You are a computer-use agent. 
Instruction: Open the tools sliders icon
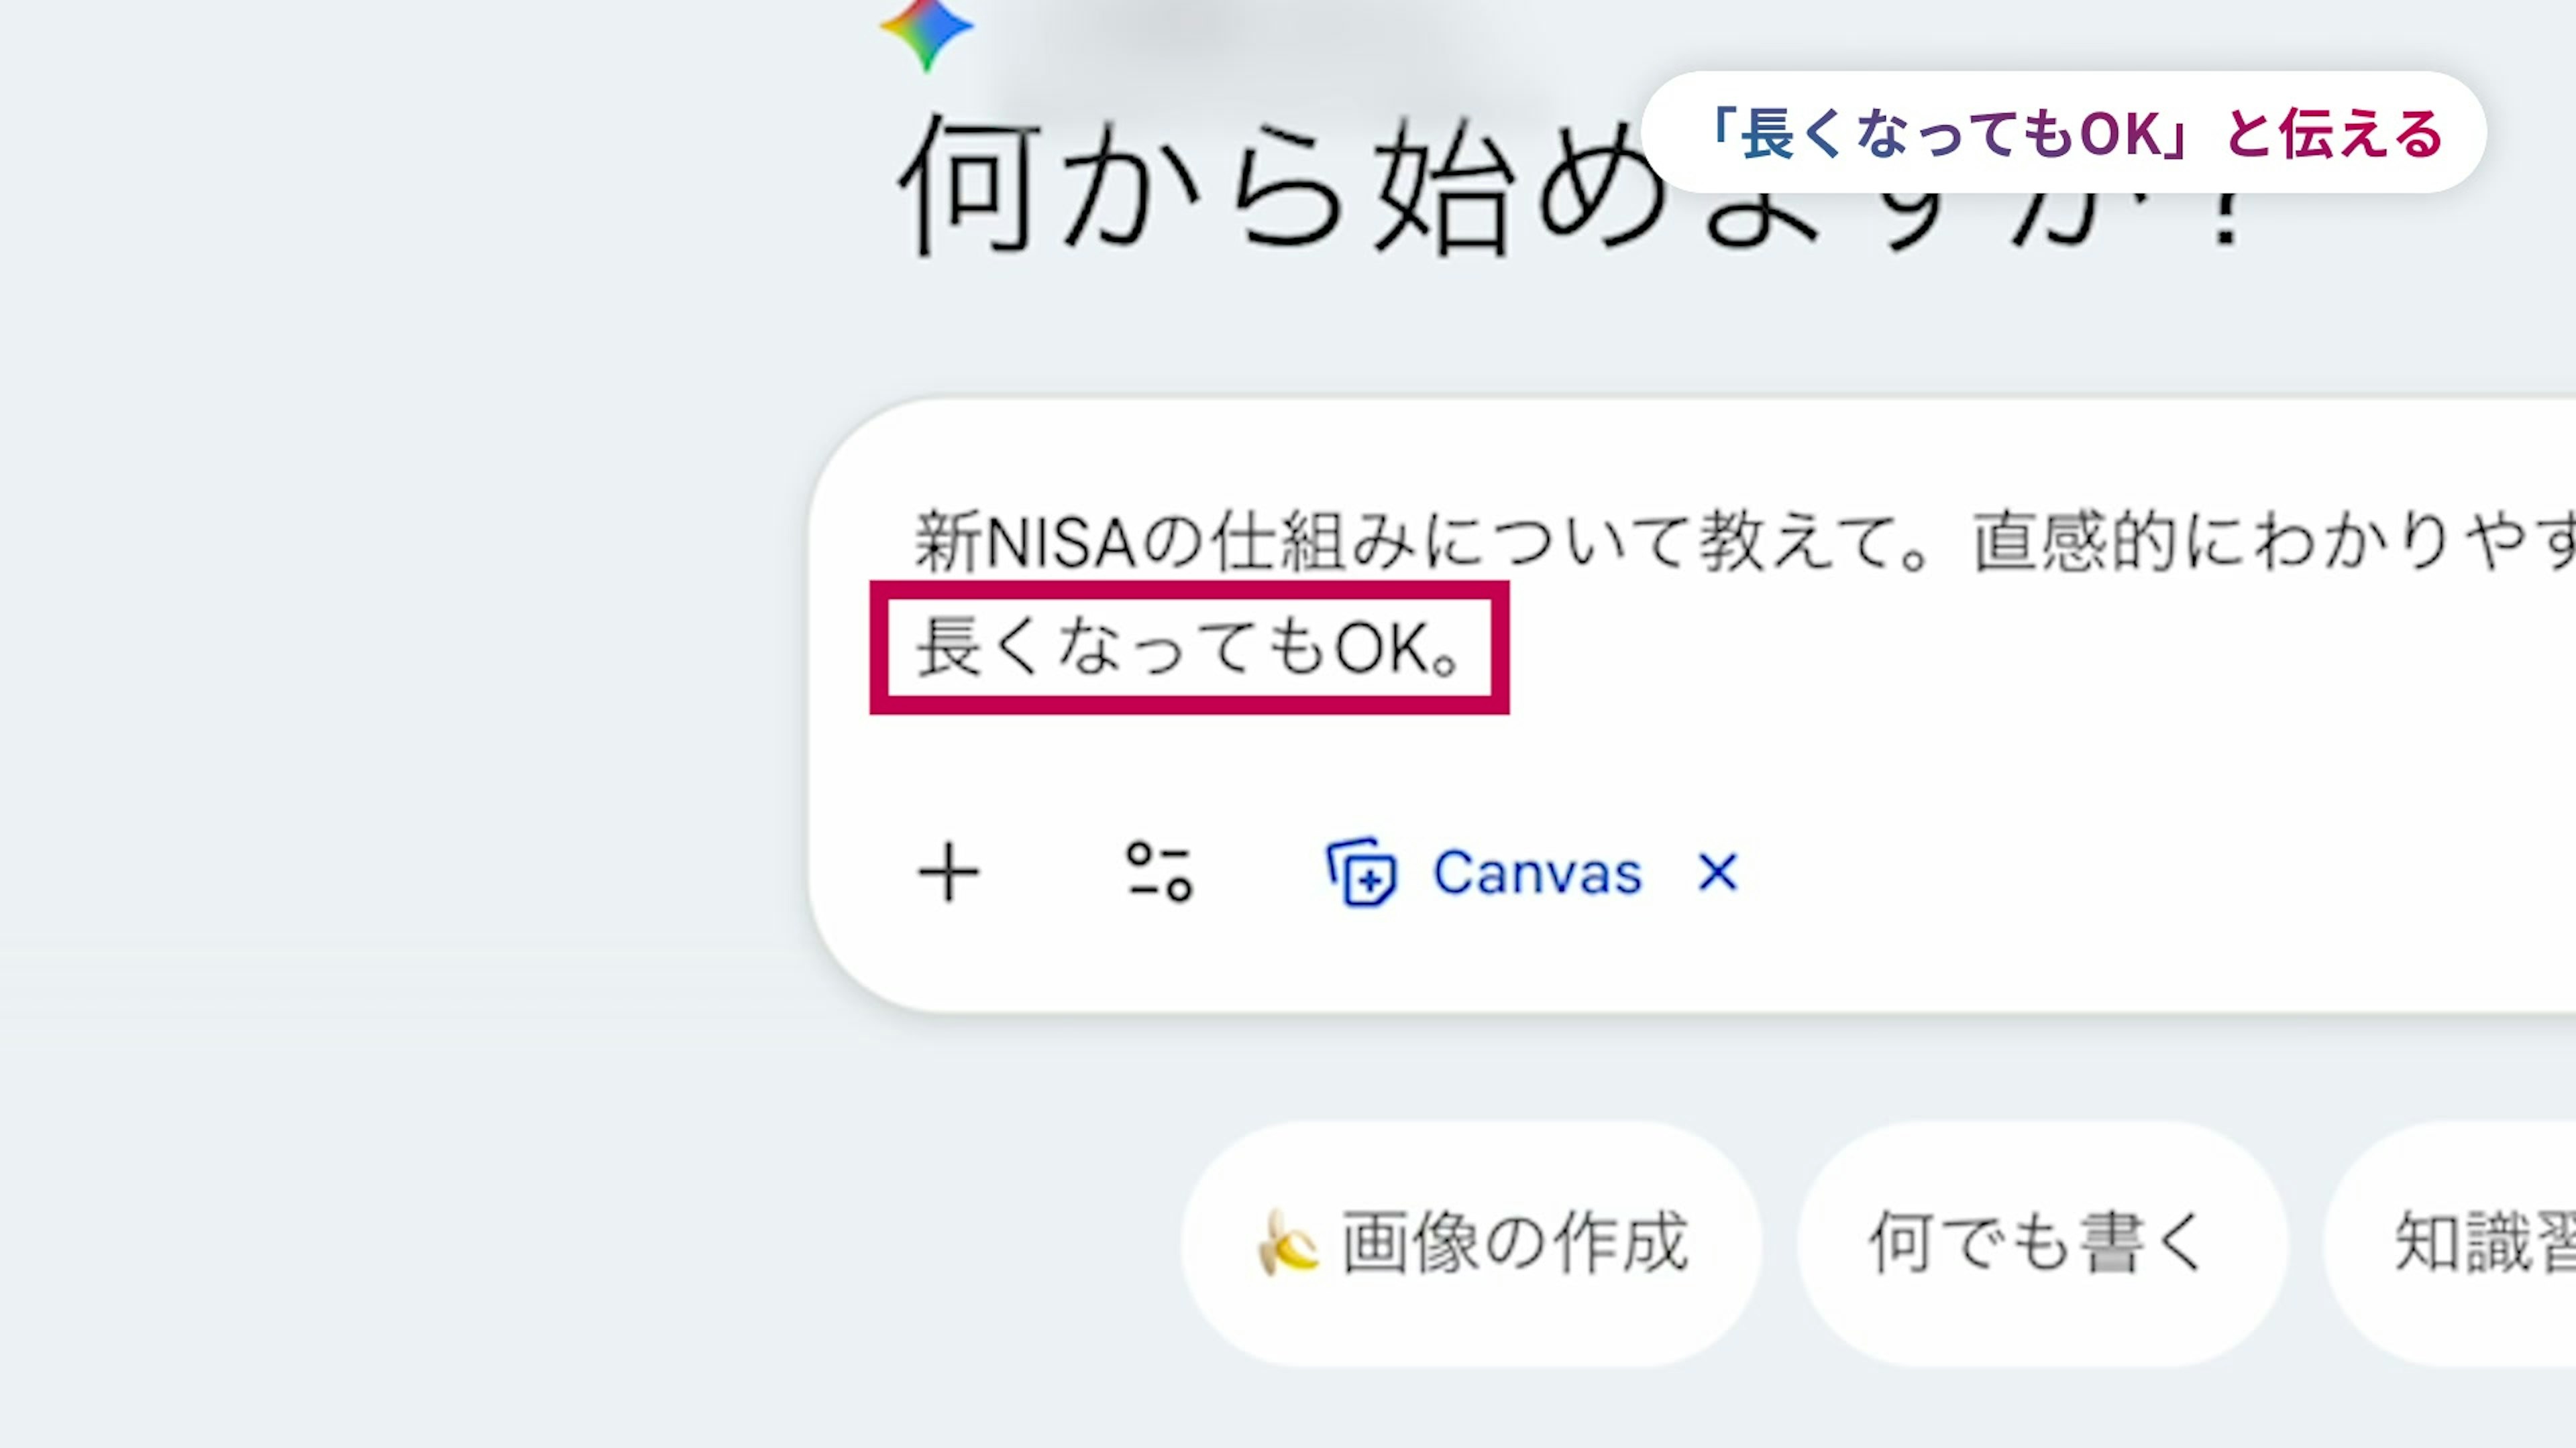(x=1159, y=872)
